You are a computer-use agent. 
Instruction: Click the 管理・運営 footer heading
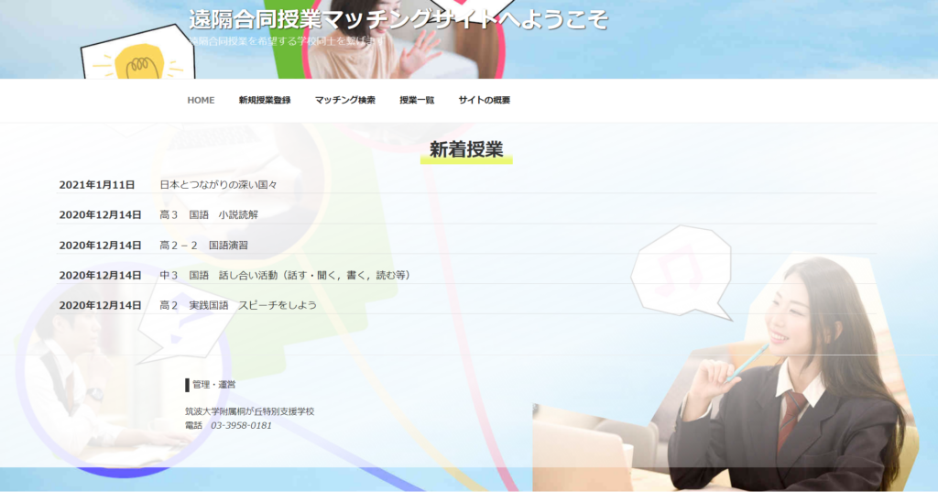click(x=213, y=385)
